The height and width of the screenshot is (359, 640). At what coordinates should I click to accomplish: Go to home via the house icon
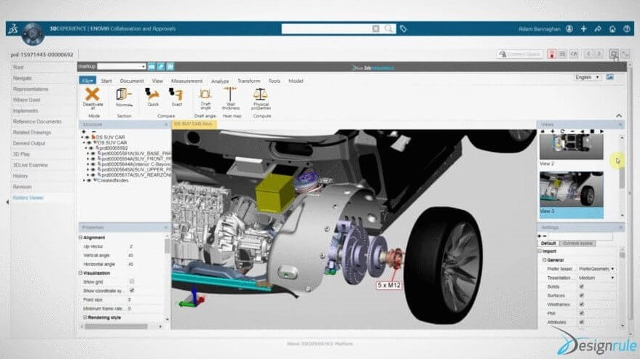coord(612,28)
